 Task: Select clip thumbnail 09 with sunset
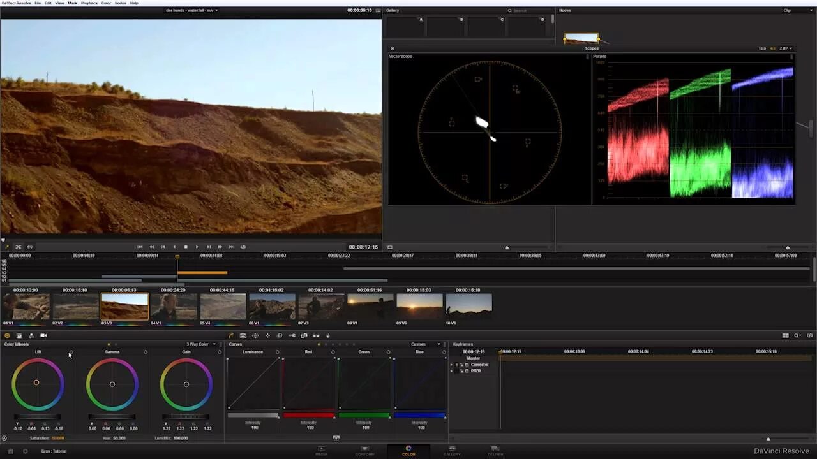[419, 306]
